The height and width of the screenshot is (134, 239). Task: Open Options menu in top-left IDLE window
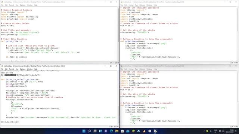[x=22, y=5]
